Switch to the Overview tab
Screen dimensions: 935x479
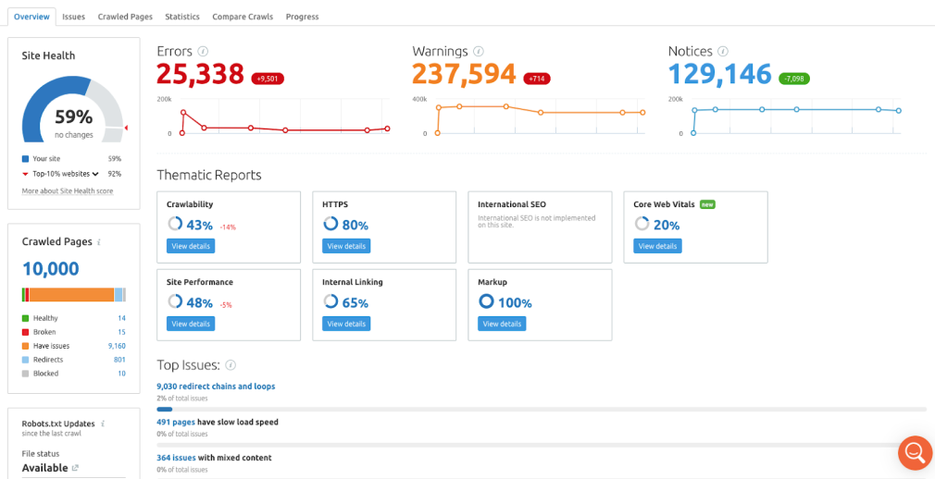pos(31,17)
